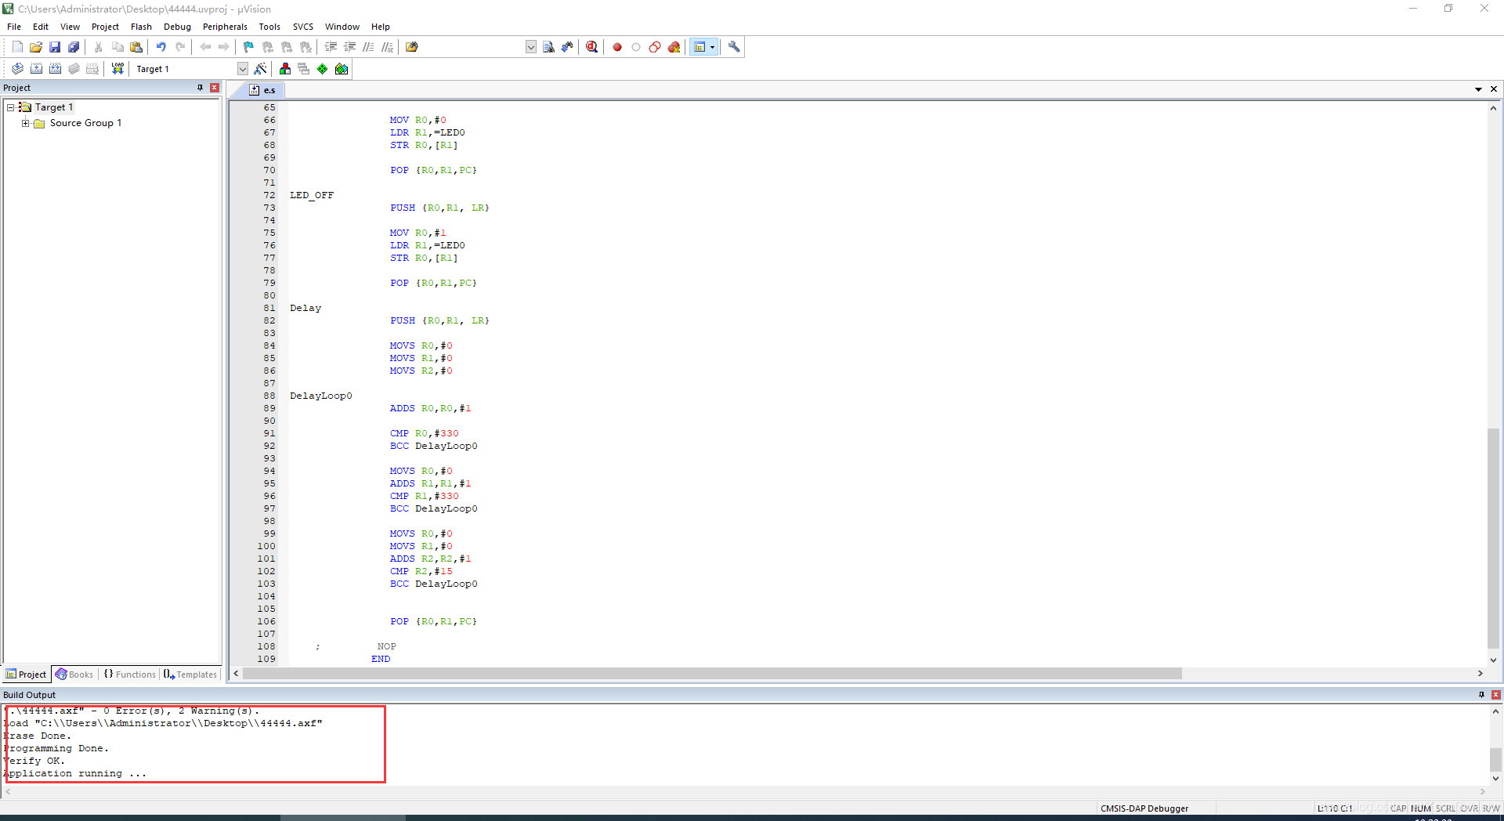
Task: Close the Project panel
Action: point(215,88)
